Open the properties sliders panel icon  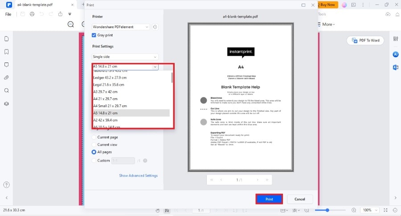(x=396, y=39)
